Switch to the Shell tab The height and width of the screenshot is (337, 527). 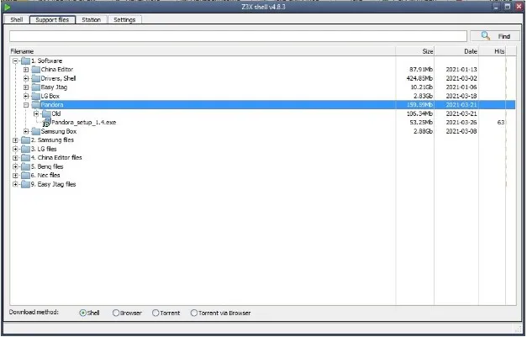coord(17,20)
